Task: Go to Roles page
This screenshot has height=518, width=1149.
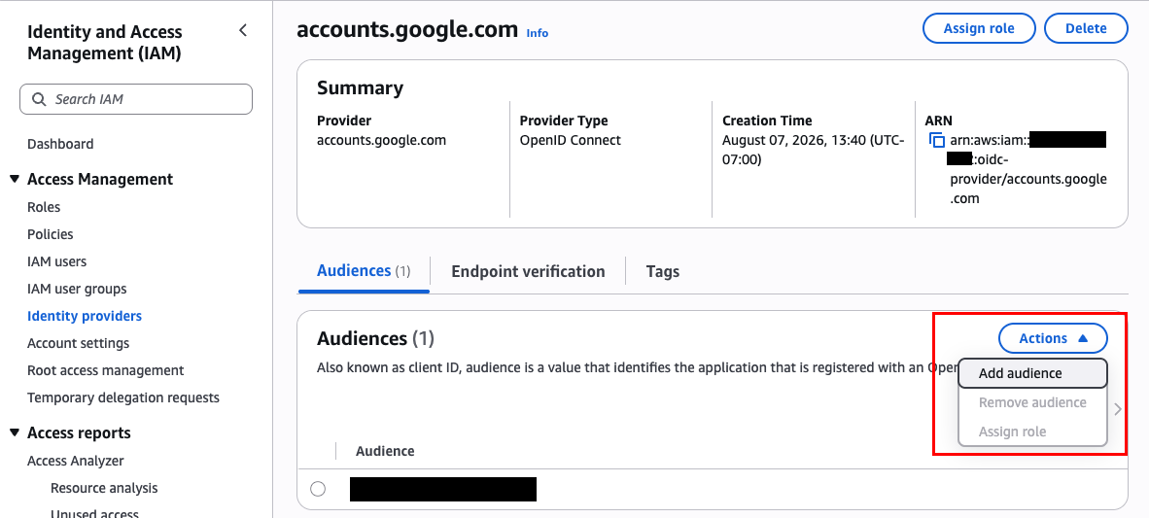Action: [x=43, y=207]
